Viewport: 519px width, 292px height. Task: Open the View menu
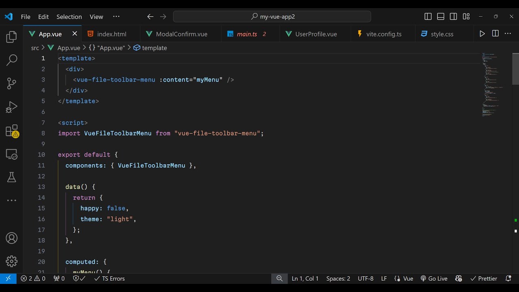point(97,17)
